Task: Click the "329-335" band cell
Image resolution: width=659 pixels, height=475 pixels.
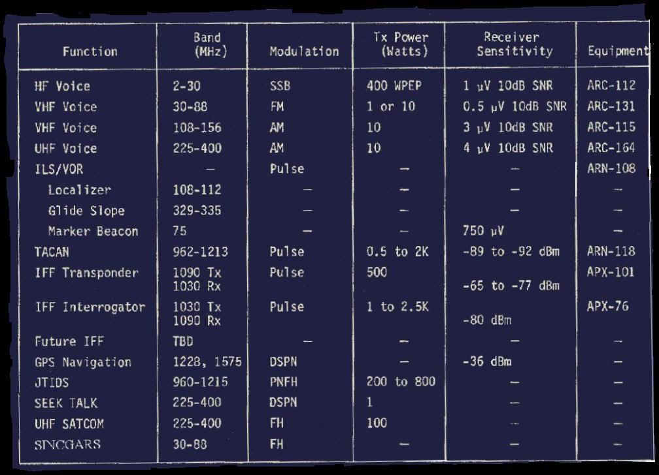Action: pyautogui.click(x=197, y=210)
